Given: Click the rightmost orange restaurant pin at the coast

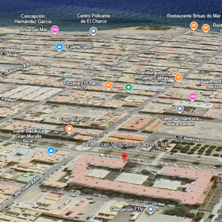Looking at the screenshot, I should point(206,28).
